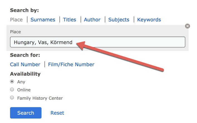The image size is (197, 123).
Task: Open the Titles search option
Action: coord(70,20)
